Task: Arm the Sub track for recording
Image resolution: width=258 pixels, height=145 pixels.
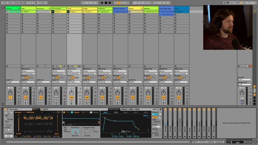Action: pyautogui.click(x=25, y=104)
